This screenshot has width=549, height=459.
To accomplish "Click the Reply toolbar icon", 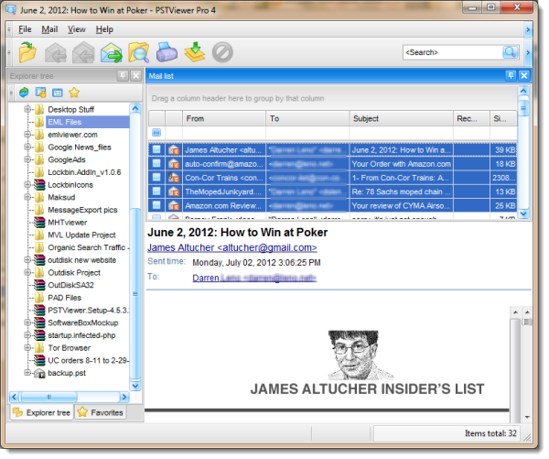I will click(x=56, y=52).
